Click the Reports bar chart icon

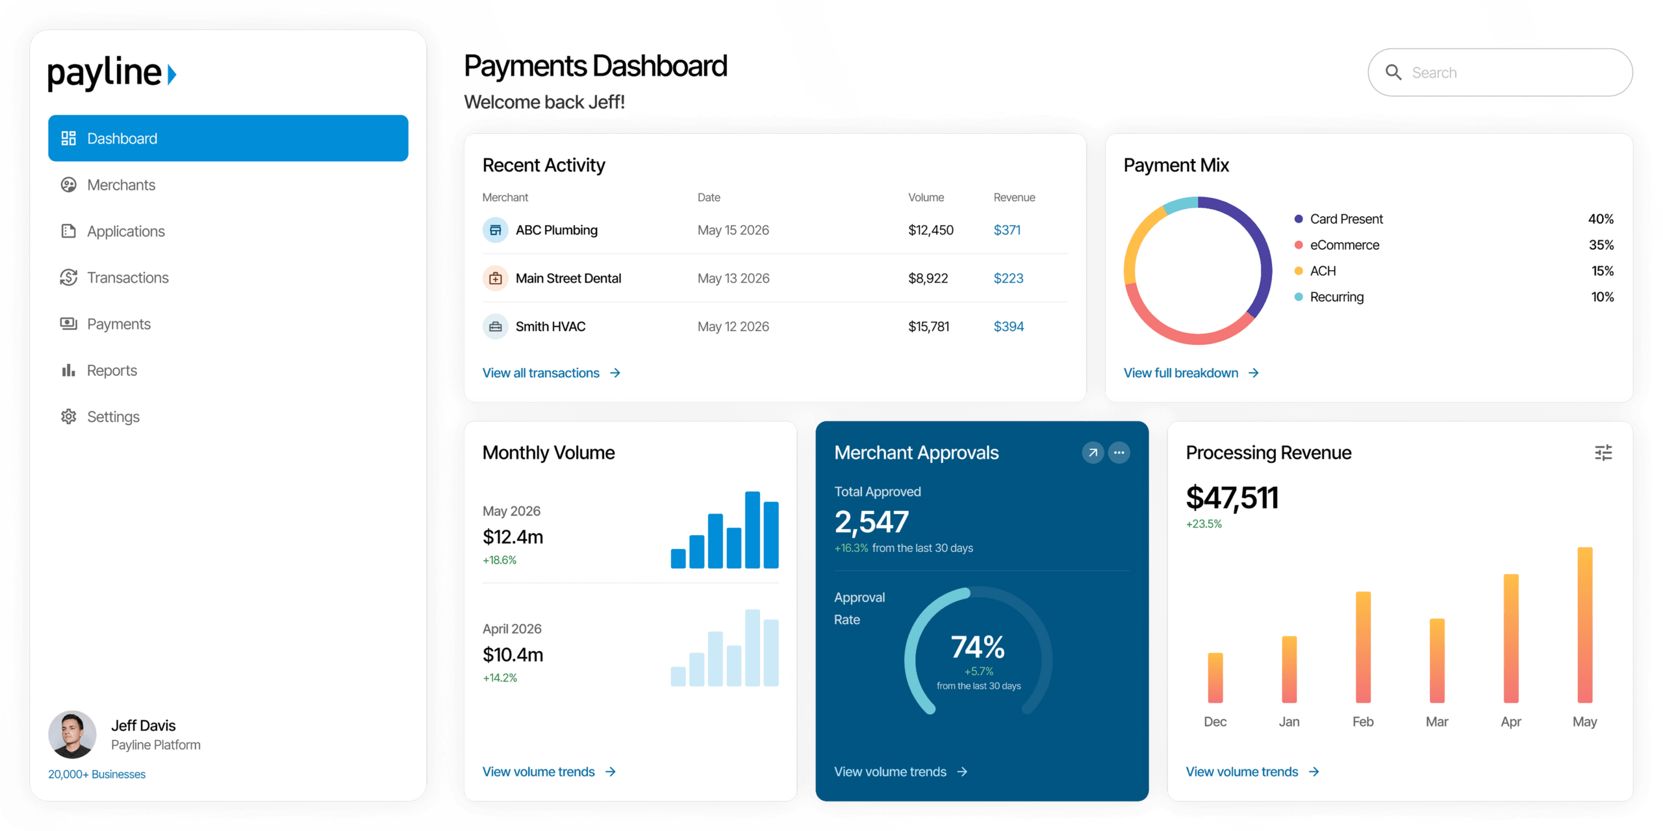pyautogui.click(x=68, y=370)
